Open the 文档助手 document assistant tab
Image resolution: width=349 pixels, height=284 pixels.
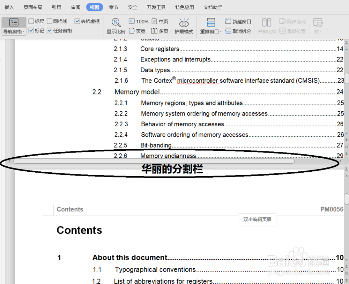[x=213, y=7]
